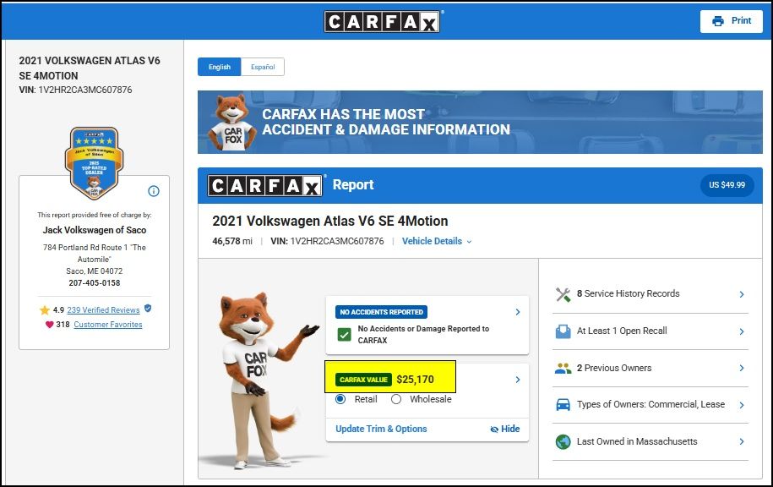773x487 pixels.
Task: Click the green checkmark no accidents icon
Action: click(x=344, y=335)
